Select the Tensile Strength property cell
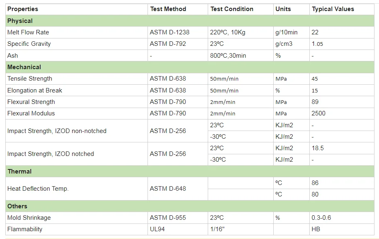This screenshot has height=239, width=379. [30, 79]
